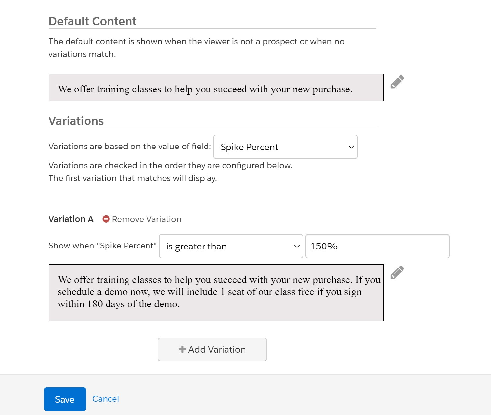
Task: Click Variation A content text box
Action: [x=216, y=293]
